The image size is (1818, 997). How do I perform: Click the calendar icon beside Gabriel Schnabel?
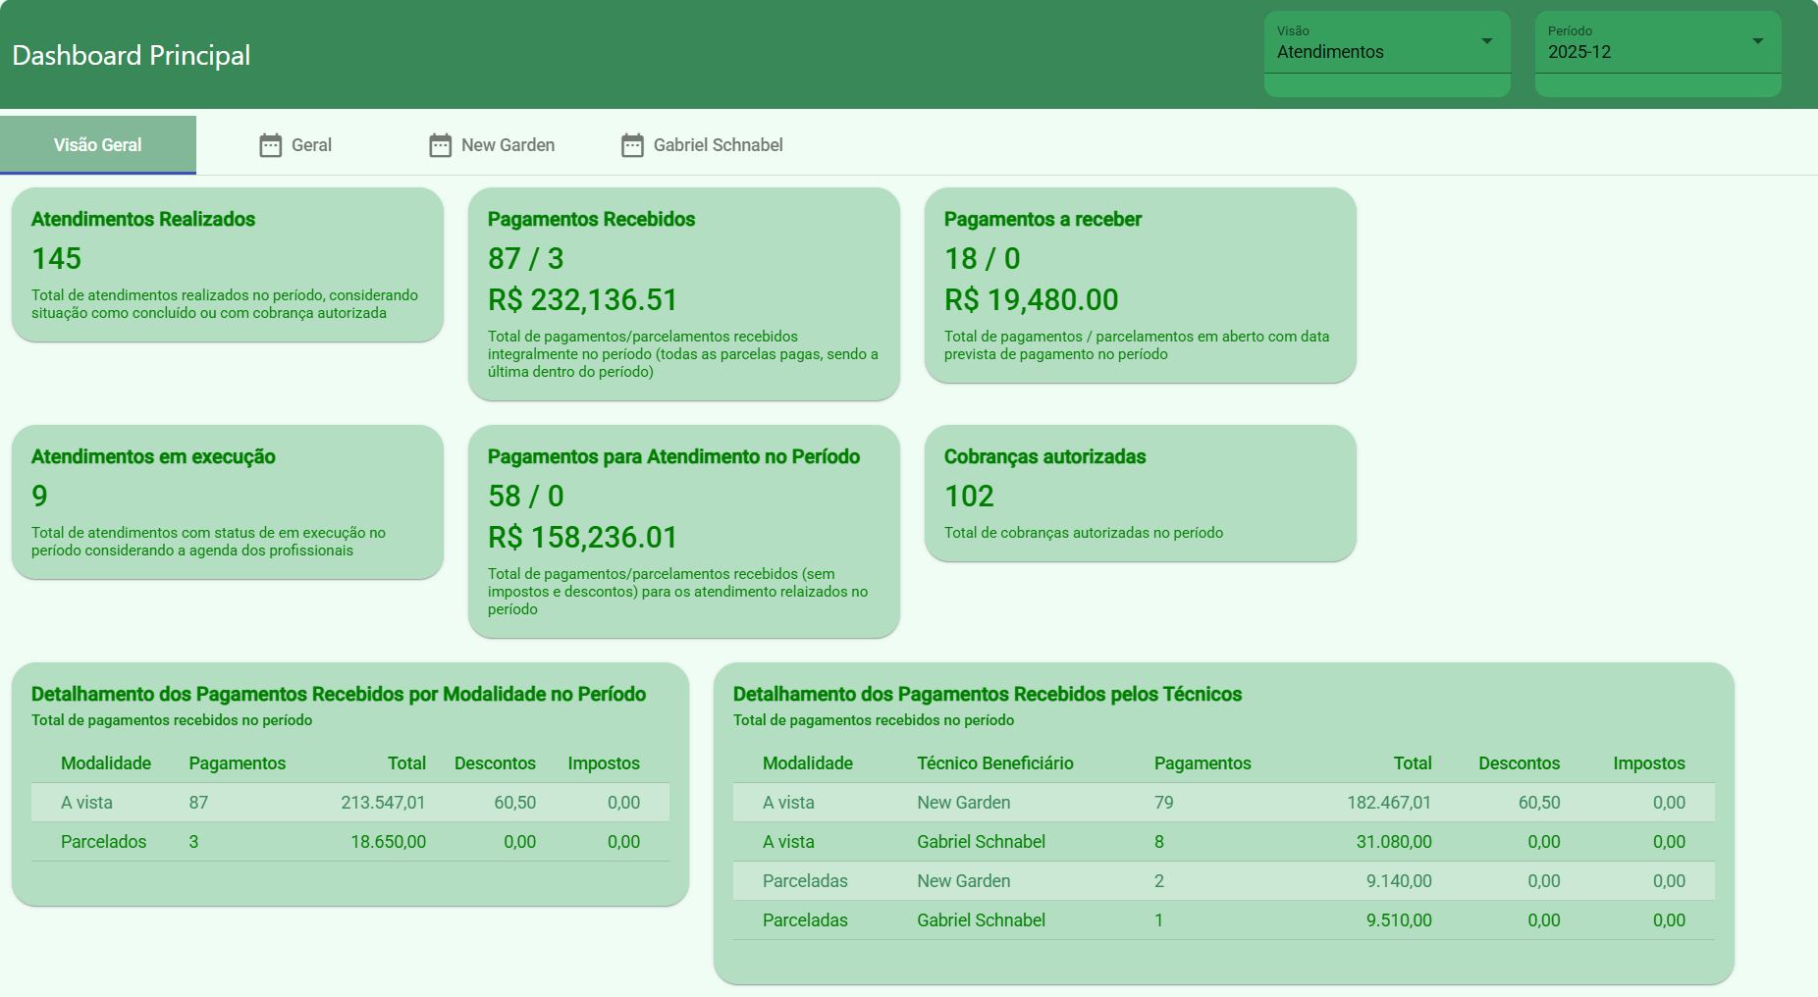[632, 145]
